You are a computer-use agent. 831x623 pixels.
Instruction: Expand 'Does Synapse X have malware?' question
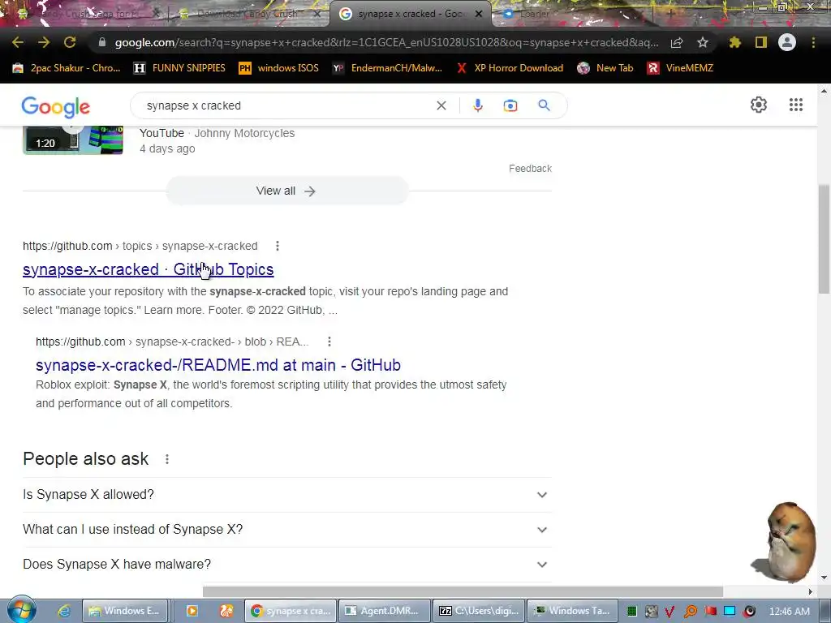click(x=286, y=565)
